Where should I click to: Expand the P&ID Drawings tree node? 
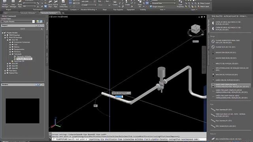coord(5,35)
